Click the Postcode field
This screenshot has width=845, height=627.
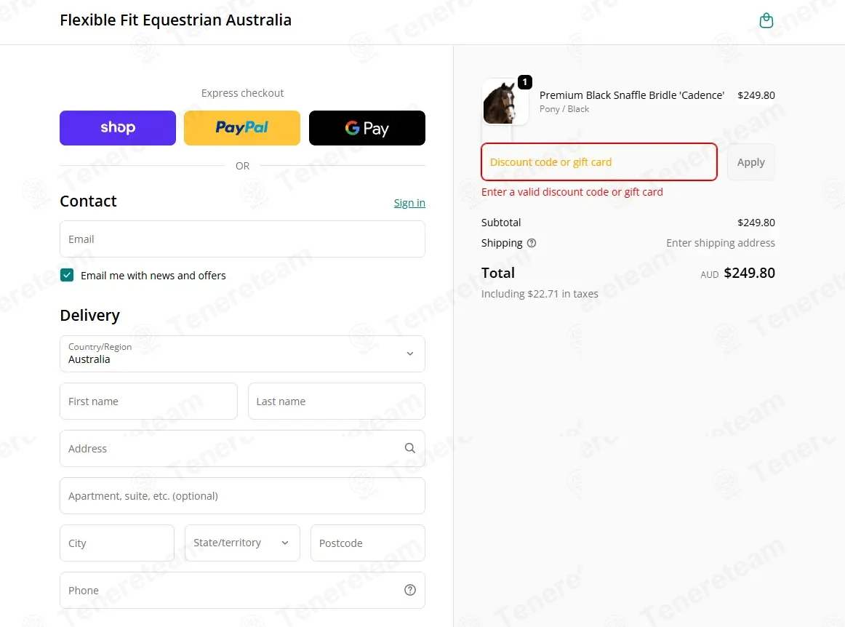(x=367, y=543)
